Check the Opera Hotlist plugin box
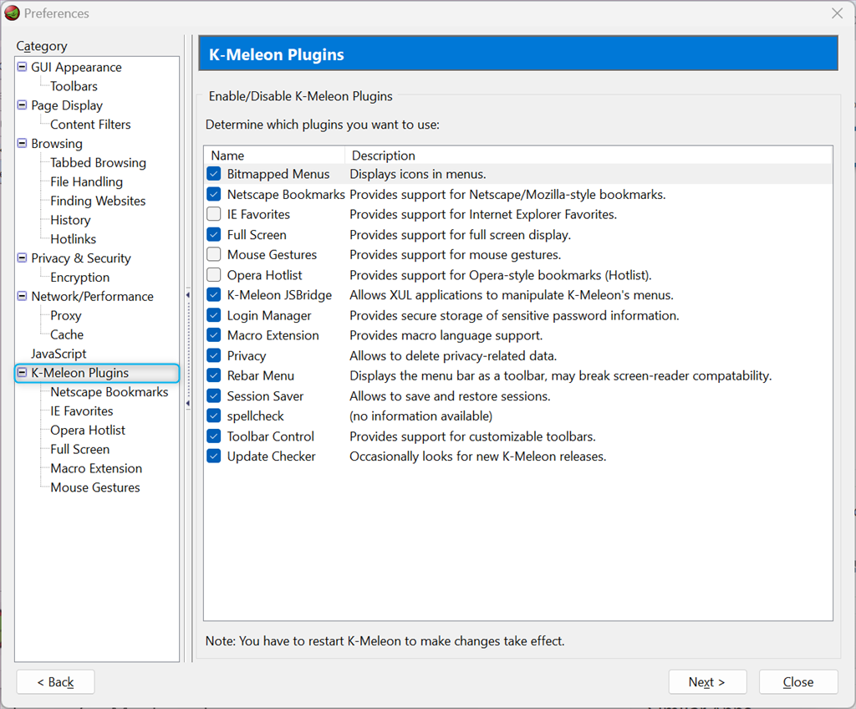The height and width of the screenshot is (709, 856). pyautogui.click(x=214, y=275)
